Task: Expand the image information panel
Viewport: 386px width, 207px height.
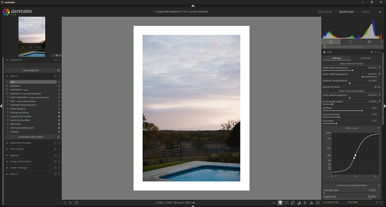Action: point(7,162)
